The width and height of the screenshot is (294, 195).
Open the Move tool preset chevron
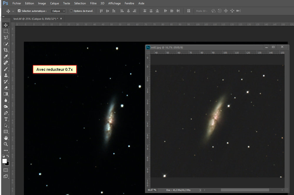point(13,11)
